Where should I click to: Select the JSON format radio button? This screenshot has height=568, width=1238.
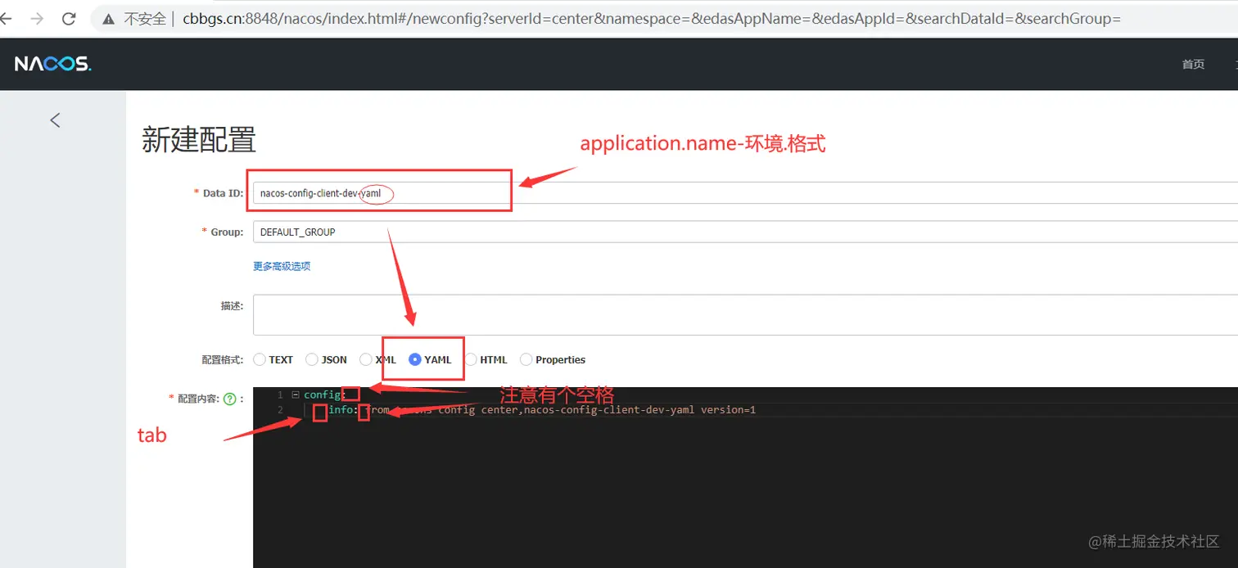click(312, 359)
